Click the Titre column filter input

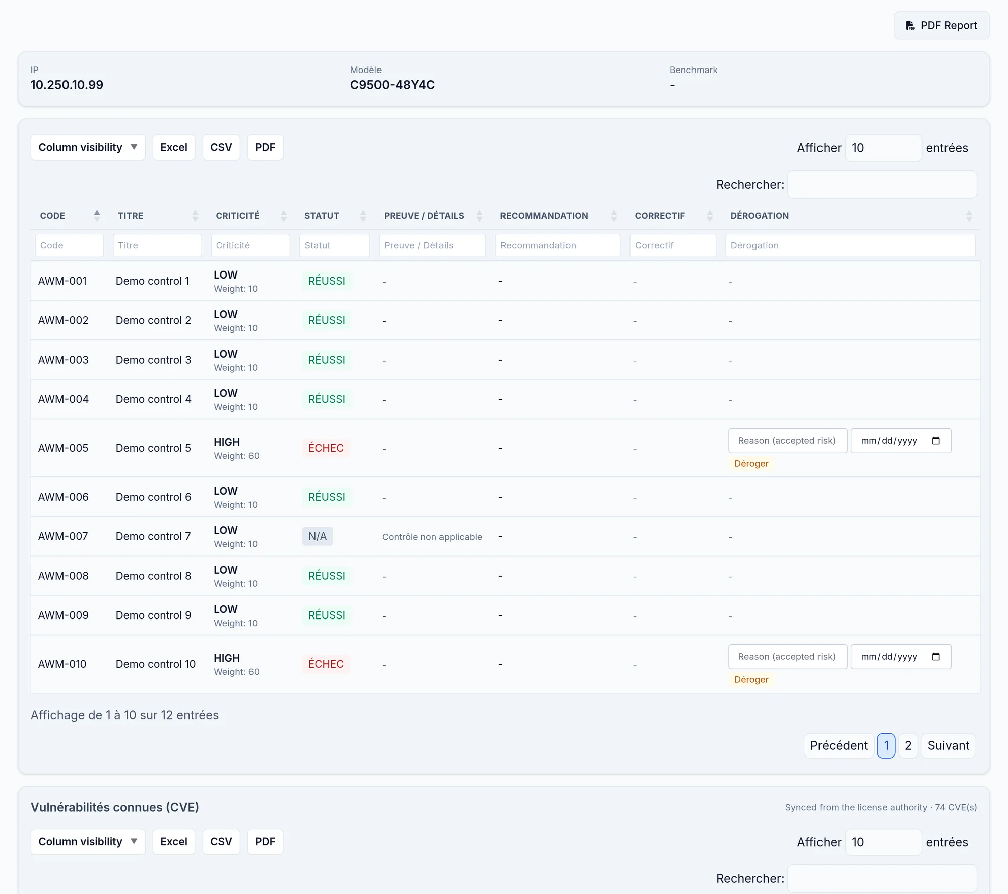click(x=157, y=245)
